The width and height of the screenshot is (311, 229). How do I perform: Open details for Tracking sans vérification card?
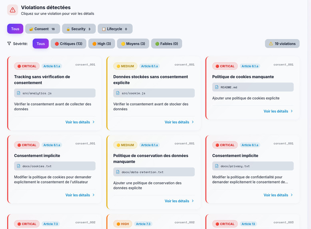tap(80, 122)
